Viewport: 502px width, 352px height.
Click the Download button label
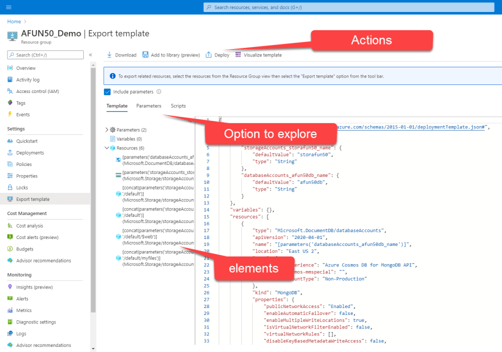[126, 55]
